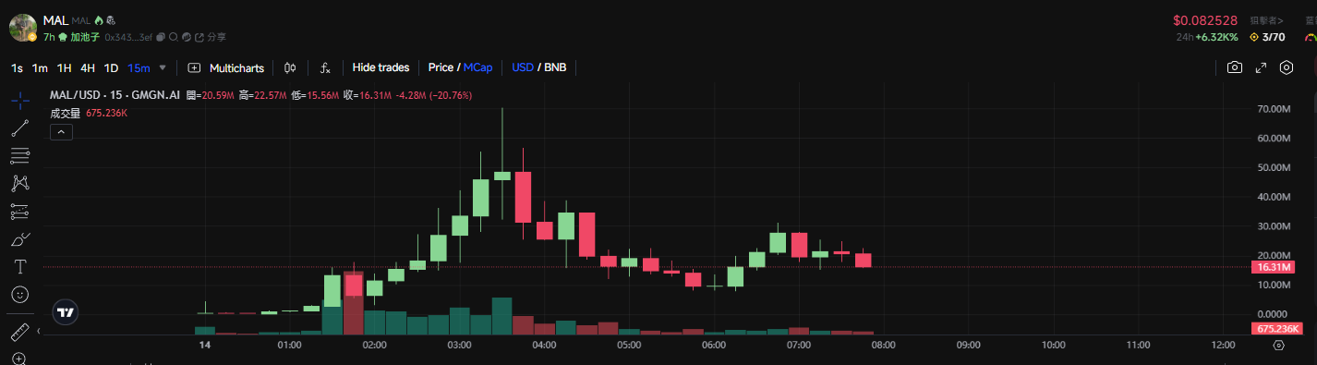Open the emoji sticker tool
1317x365 pixels.
pyautogui.click(x=20, y=295)
